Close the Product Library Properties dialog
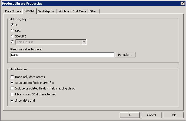Screen dimensions: 186x121 183,4
